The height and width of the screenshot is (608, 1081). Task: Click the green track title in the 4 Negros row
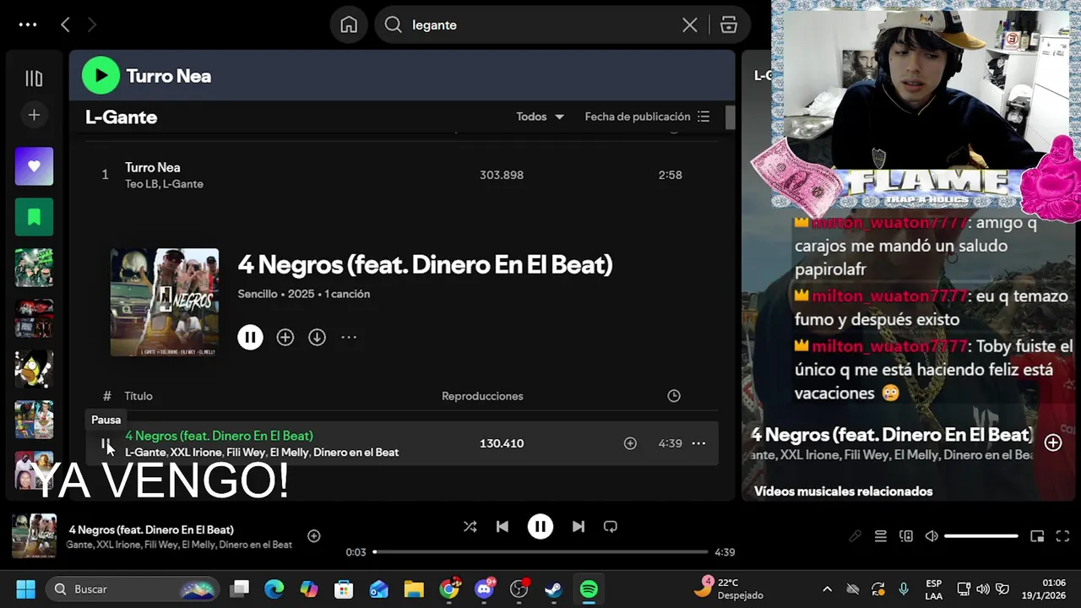219,436
